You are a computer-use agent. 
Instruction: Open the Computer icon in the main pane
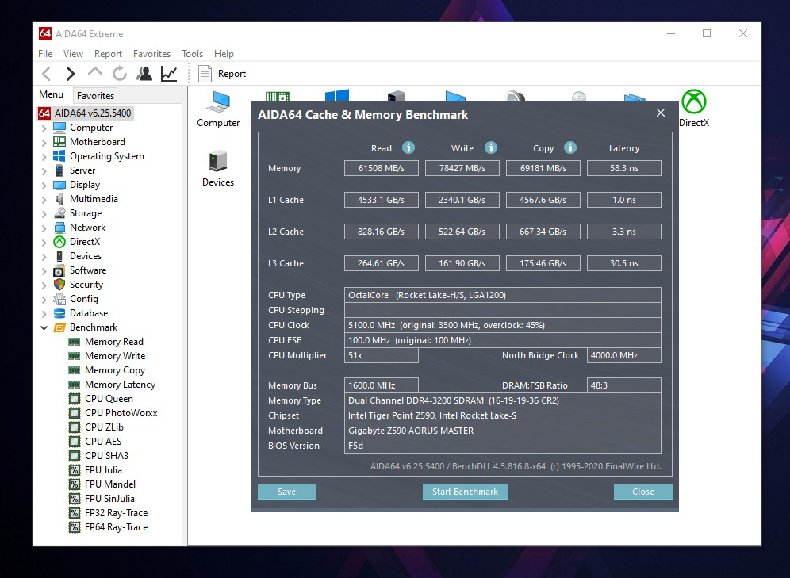pos(218,109)
